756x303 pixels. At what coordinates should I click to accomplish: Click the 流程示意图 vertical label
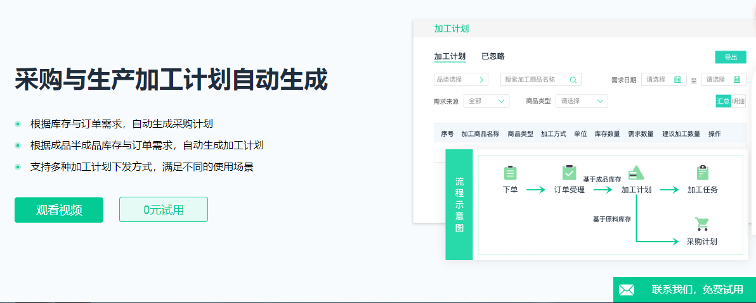[x=459, y=204]
